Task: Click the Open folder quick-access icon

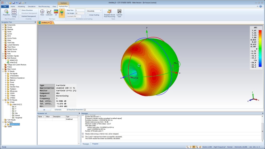Action: 10,3
